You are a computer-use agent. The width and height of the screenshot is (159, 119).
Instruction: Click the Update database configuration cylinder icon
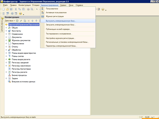click(12, 13)
